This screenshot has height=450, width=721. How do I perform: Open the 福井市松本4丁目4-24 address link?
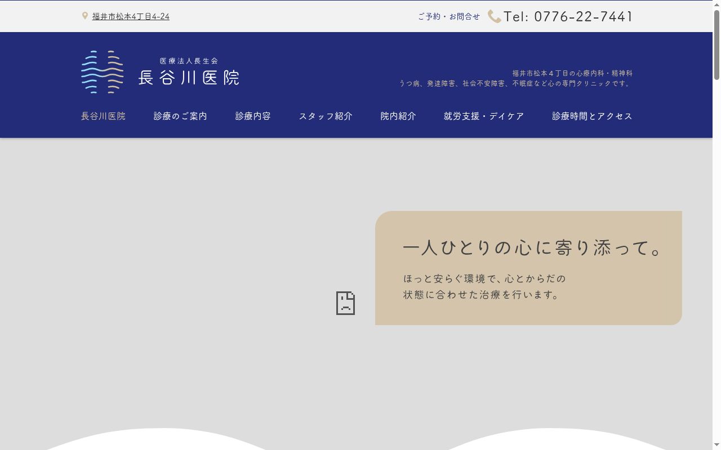131,16
